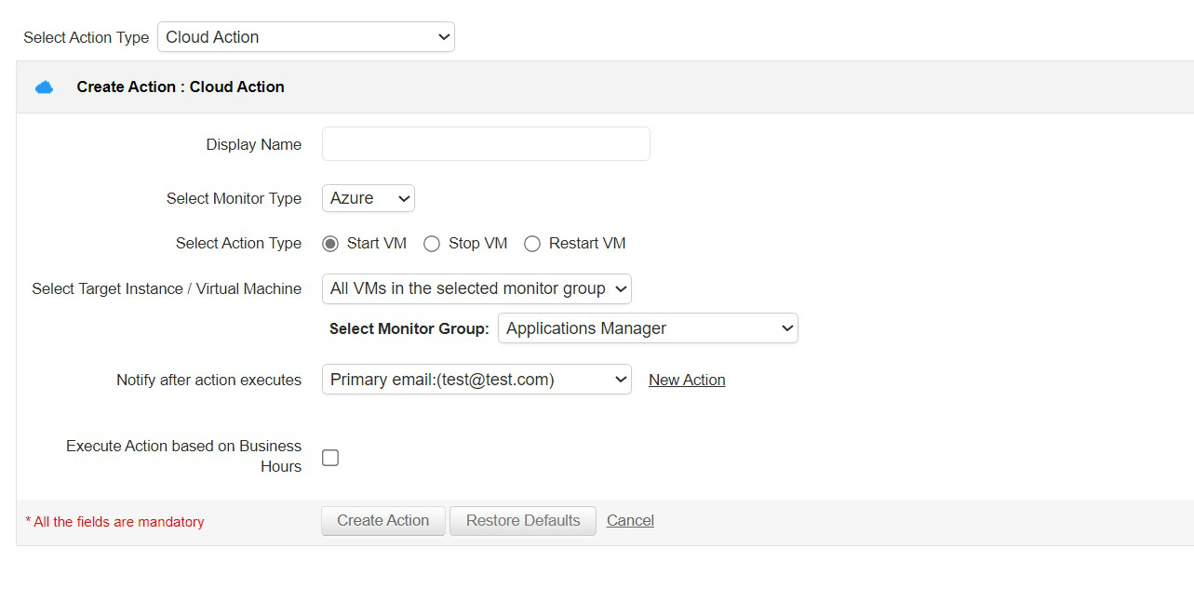The width and height of the screenshot is (1194, 615).
Task: Expand the Applications Manager group chevron
Action: point(785,328)
